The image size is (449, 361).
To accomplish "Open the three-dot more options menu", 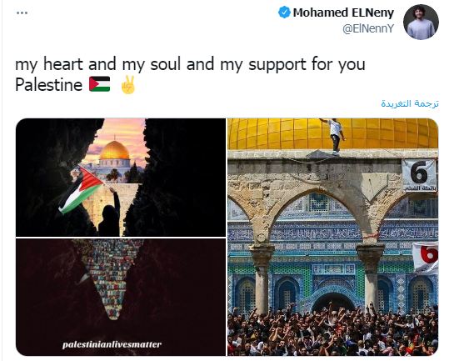I will 22,13.
